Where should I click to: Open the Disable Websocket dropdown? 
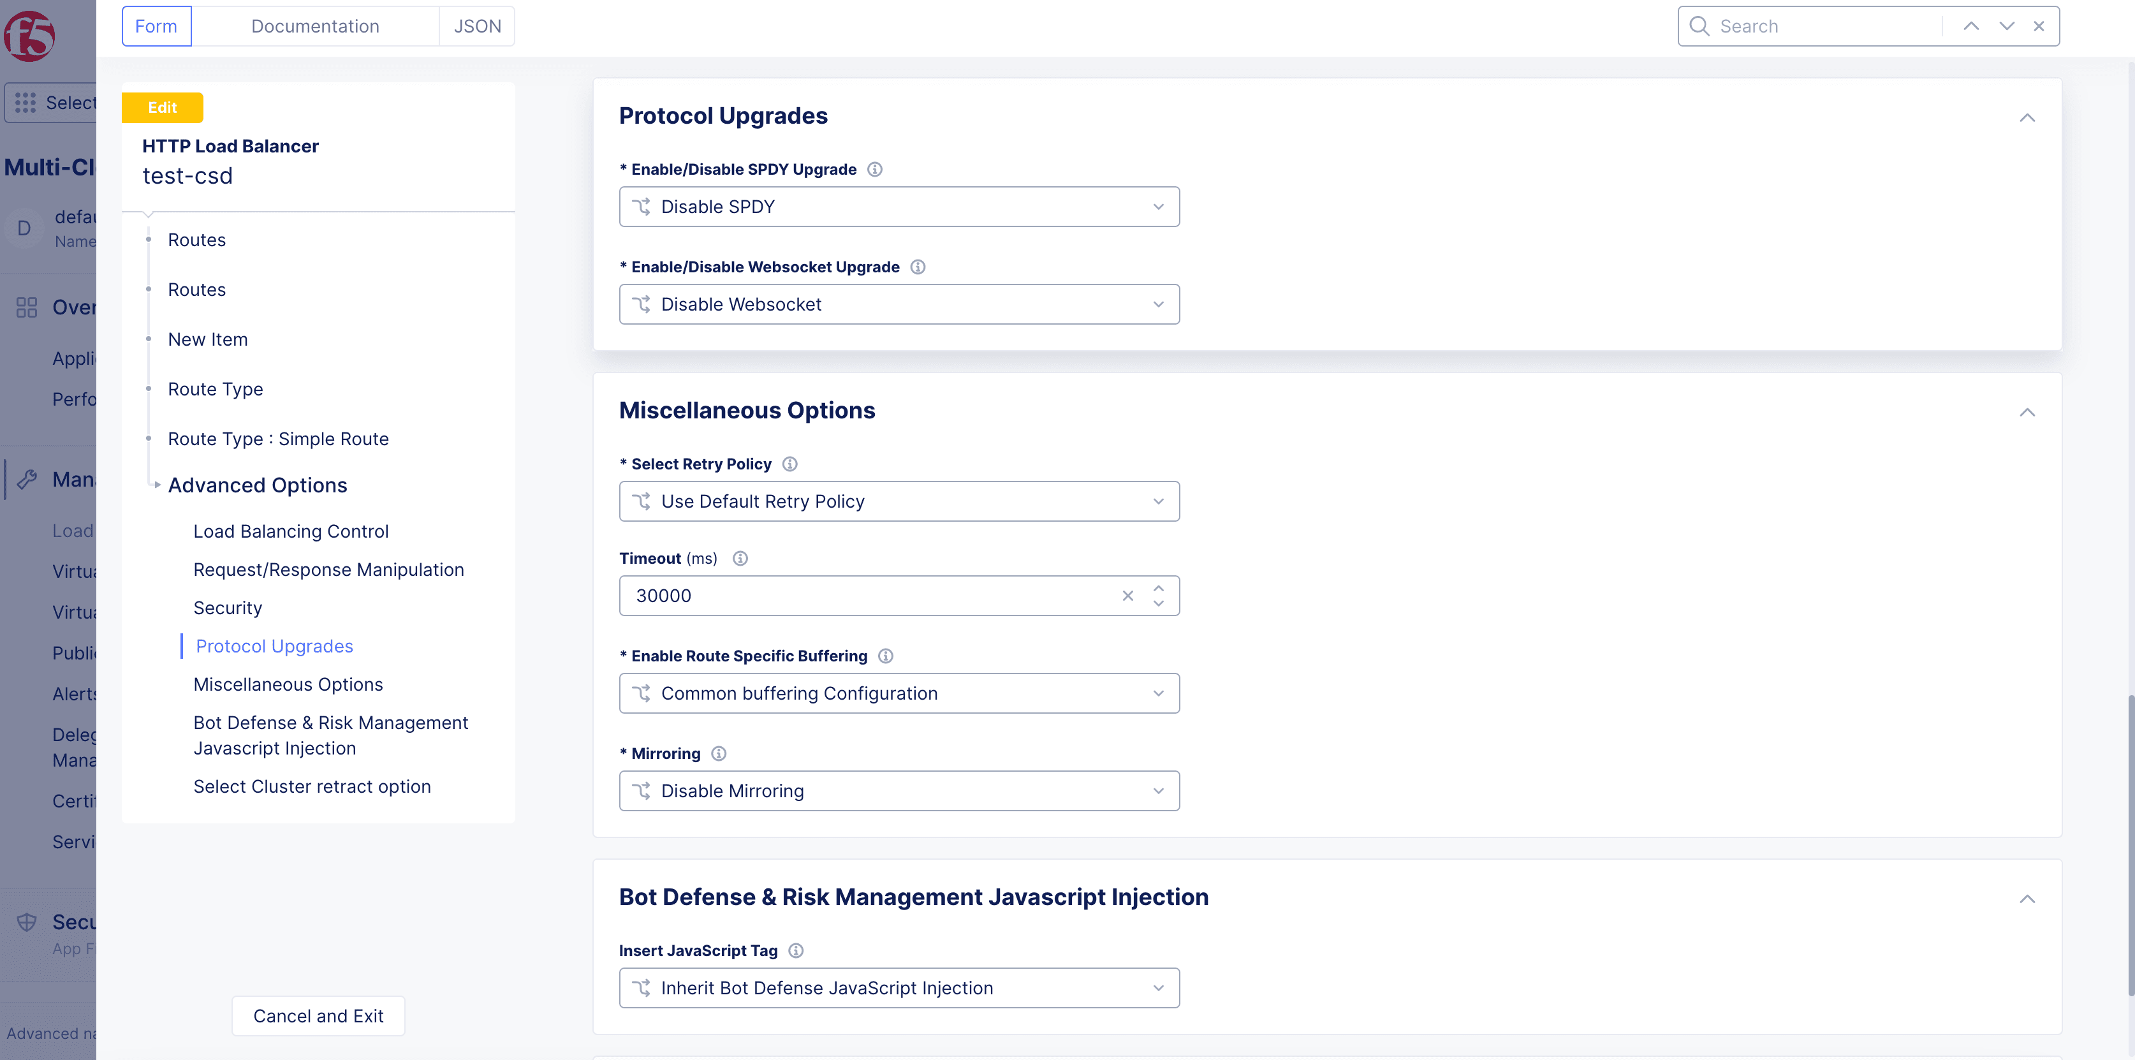pos(899,304)
